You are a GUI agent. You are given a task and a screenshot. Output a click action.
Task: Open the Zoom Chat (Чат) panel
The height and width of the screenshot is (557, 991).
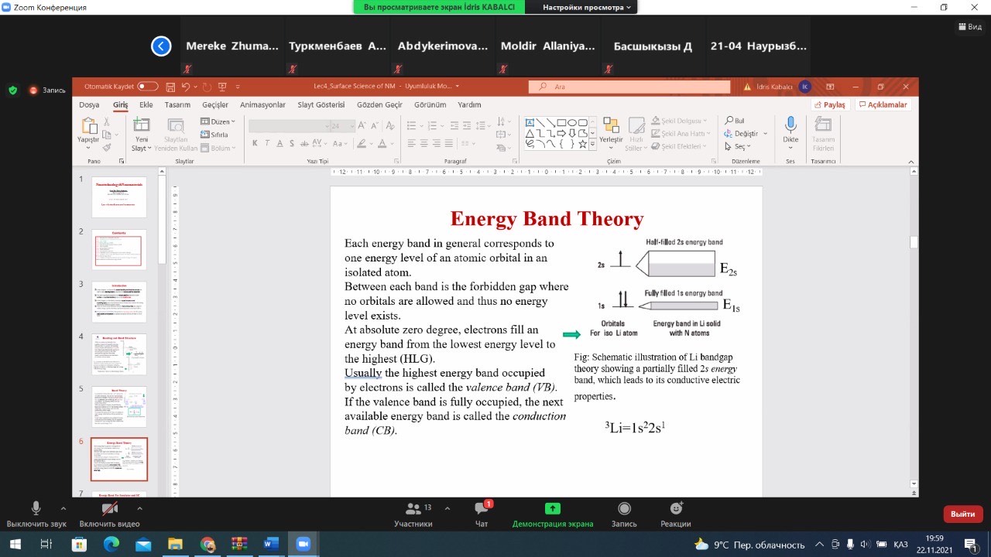[x=482, y=508]
